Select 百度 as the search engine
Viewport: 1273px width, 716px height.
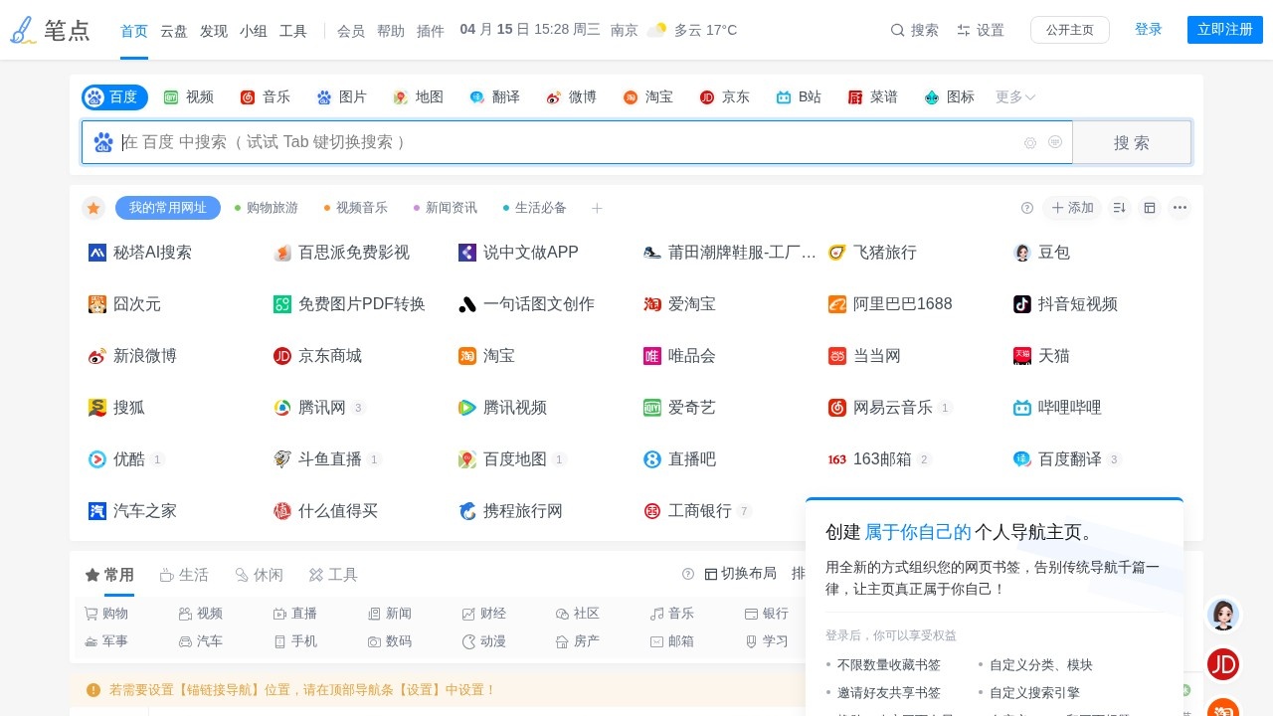point(114,97)
